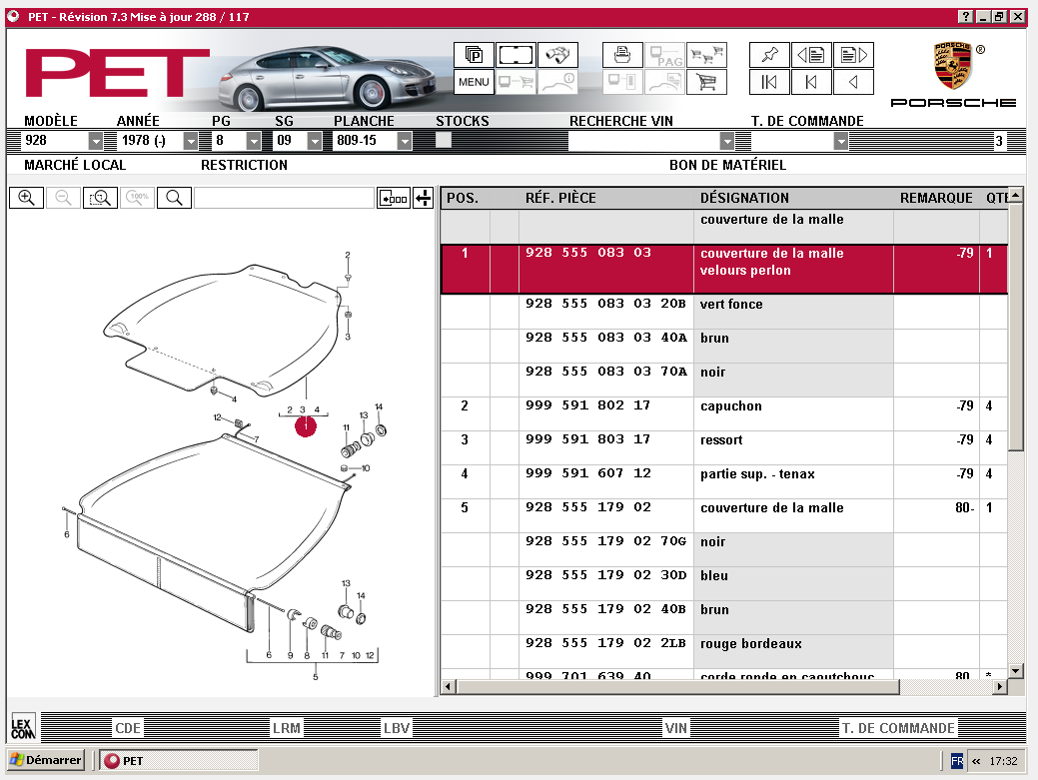
Task: Go to previous page icon
Action: coord(811,55)
